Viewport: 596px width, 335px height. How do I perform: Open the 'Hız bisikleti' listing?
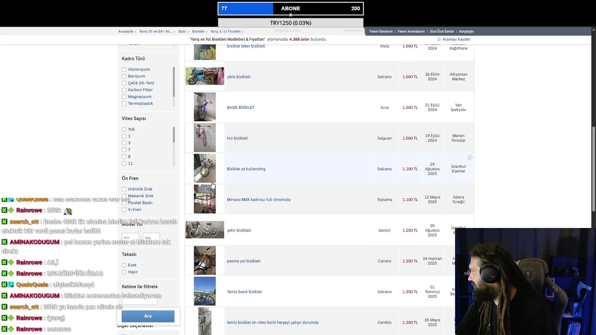point(237,138)
